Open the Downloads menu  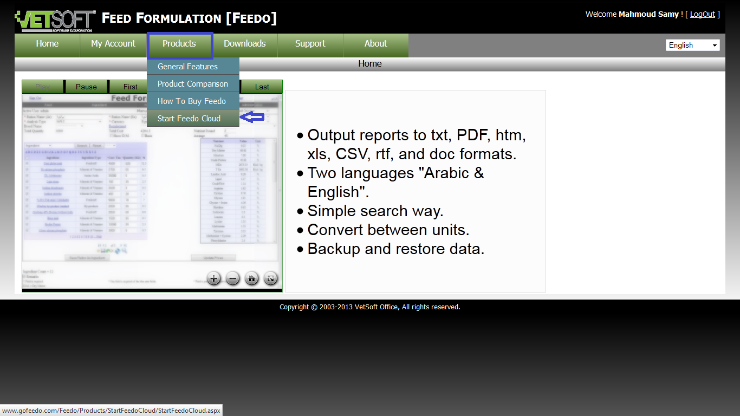(245, 45)
